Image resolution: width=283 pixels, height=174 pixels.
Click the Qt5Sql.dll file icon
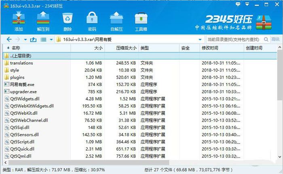coord(7,127)
